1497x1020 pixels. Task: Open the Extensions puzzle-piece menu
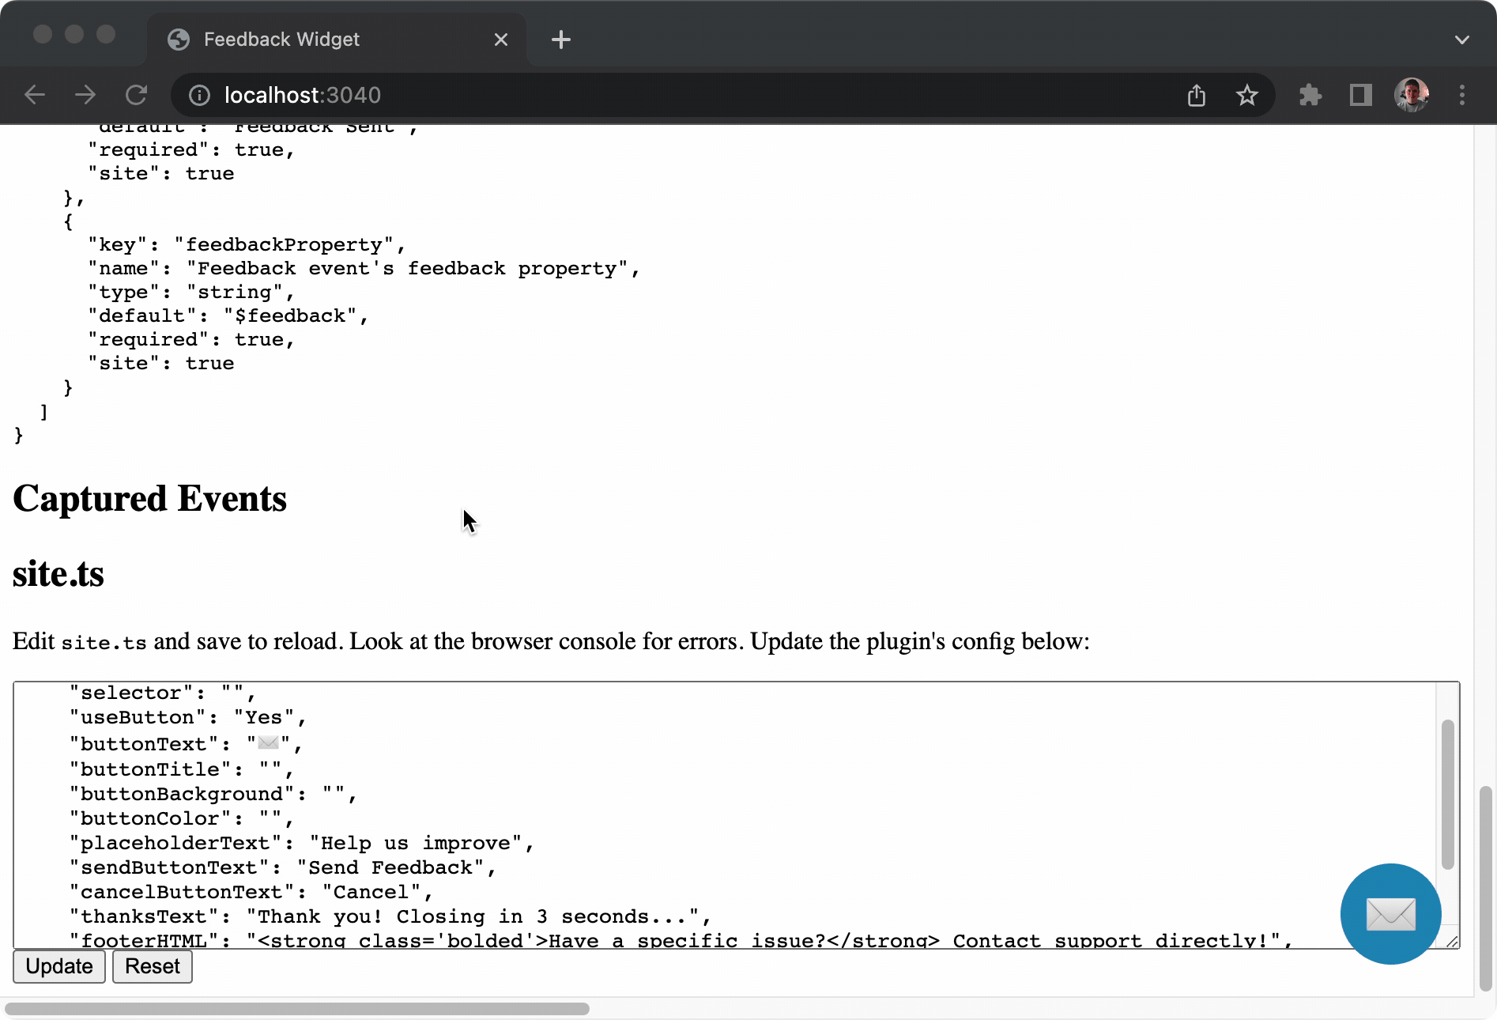pos(1310,95)
